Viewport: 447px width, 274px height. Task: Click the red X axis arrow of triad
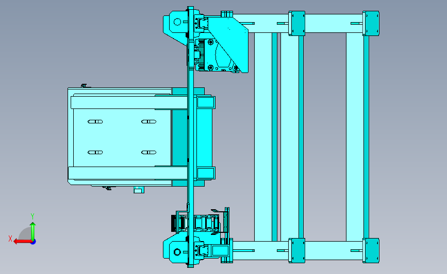23,242
